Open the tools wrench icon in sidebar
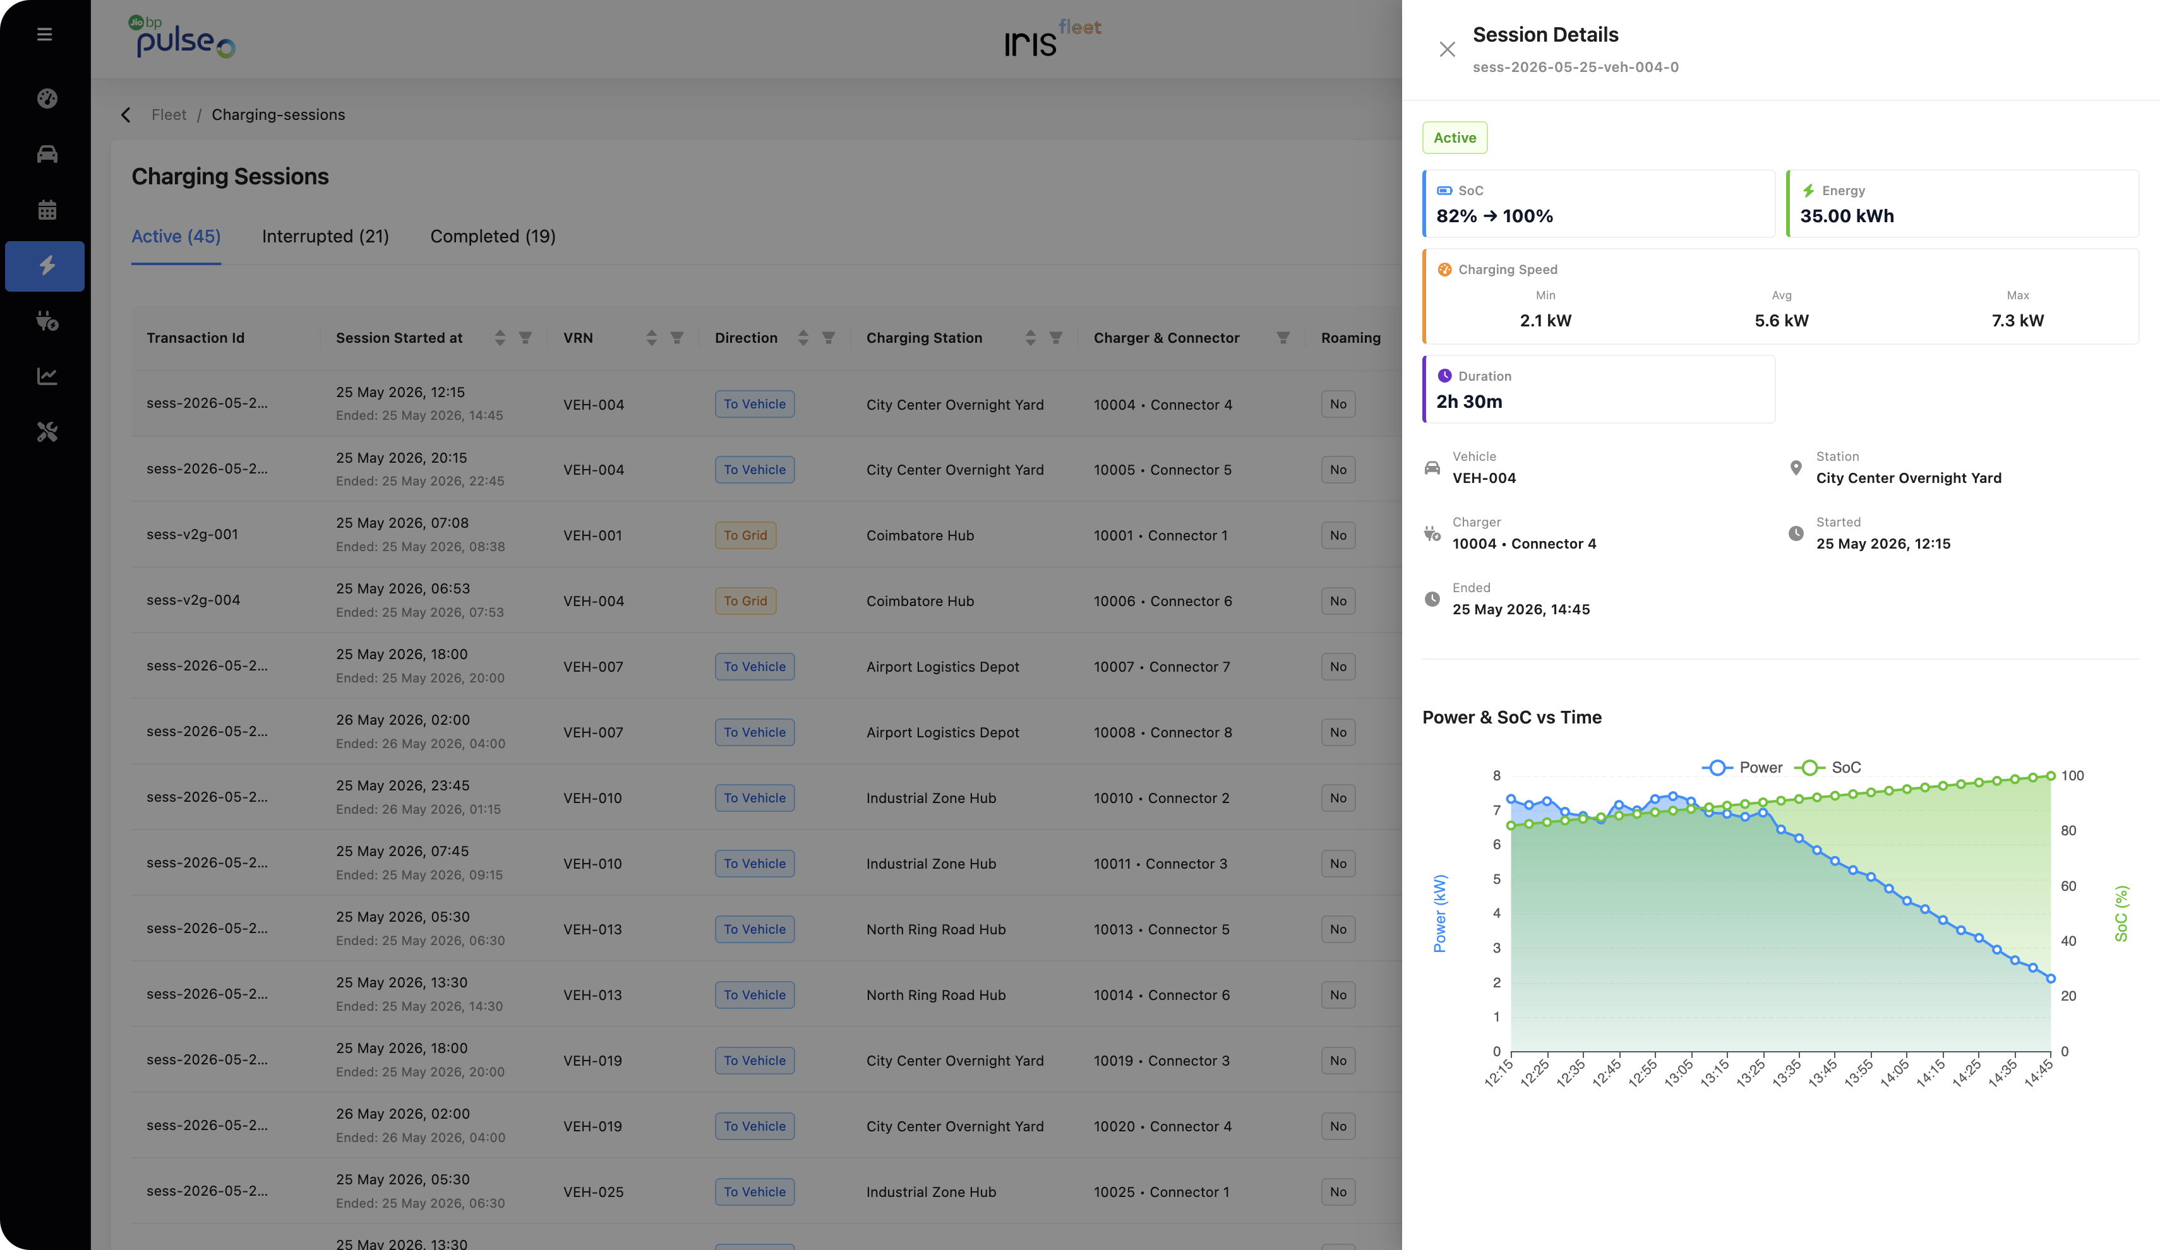The width and height of the screenshot is (2160, 1250). coord(47,432)
